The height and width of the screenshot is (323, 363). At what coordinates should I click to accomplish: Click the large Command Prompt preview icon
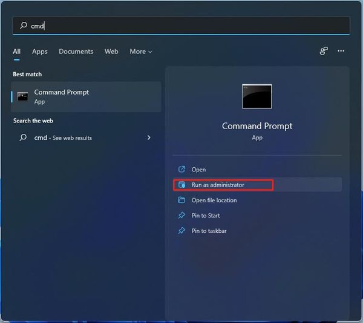tap(257, 96)
